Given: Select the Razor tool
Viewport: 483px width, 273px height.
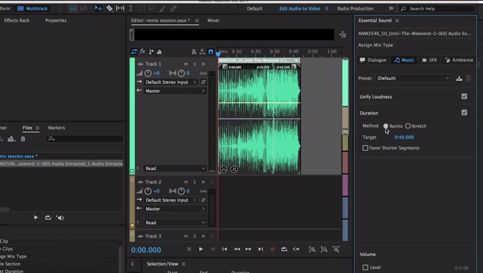Looking at the screenshot, I should click(x=110, y=8).
